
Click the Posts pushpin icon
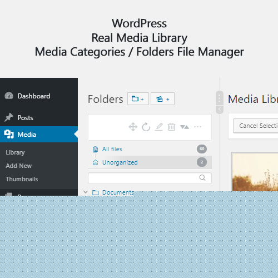pyautogui.click(x=9, y=117)
